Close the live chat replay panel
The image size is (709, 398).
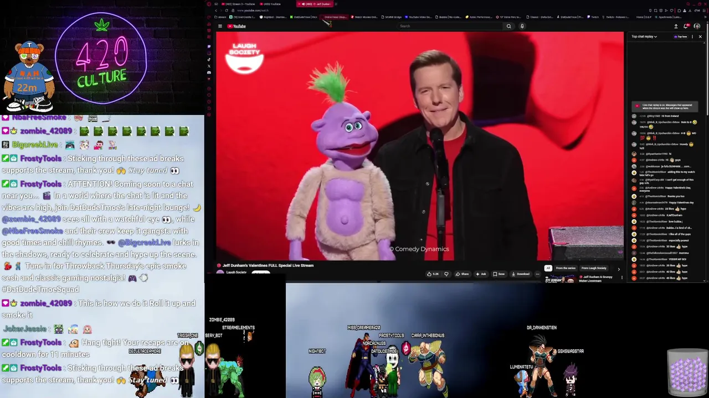(x=700, y=36)
